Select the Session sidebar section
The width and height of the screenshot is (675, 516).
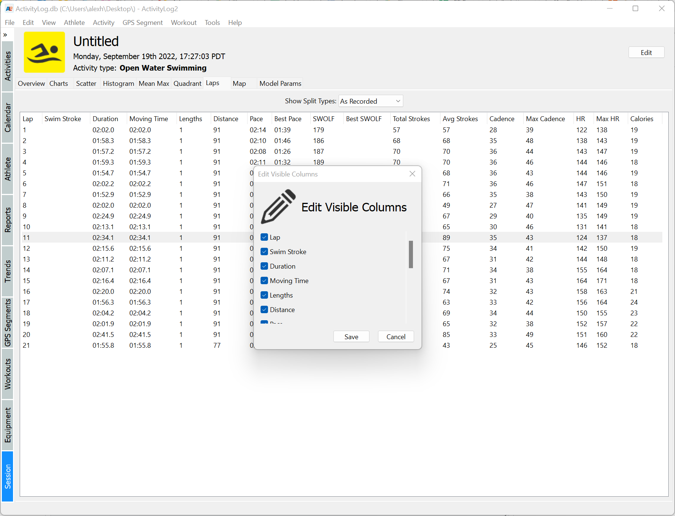click(x=7, y=476)
